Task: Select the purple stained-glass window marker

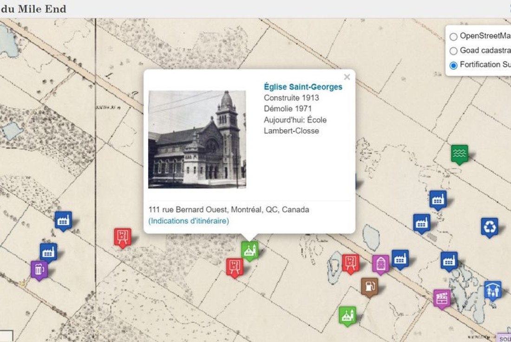Action: coord(381,264)
